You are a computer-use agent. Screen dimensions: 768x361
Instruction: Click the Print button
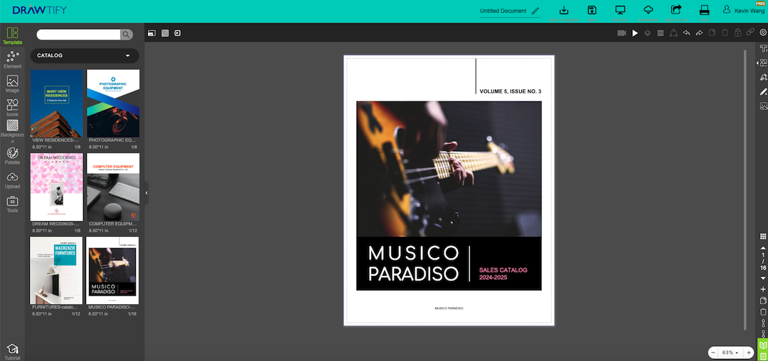[704, 13]
